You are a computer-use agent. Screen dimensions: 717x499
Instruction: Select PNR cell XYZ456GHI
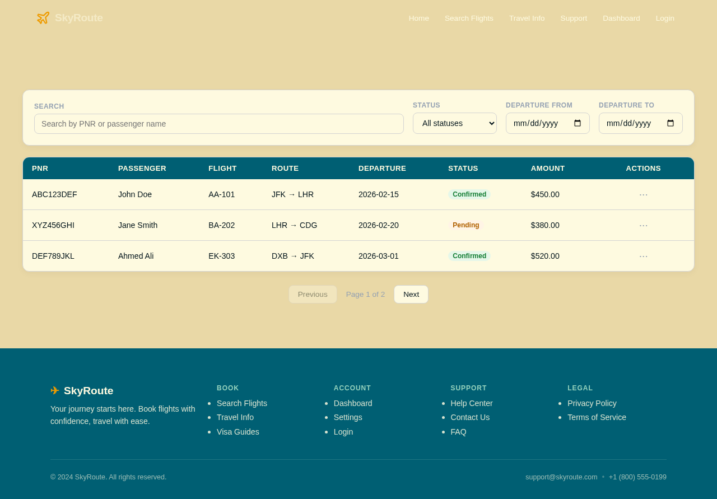tap(53, 225)
